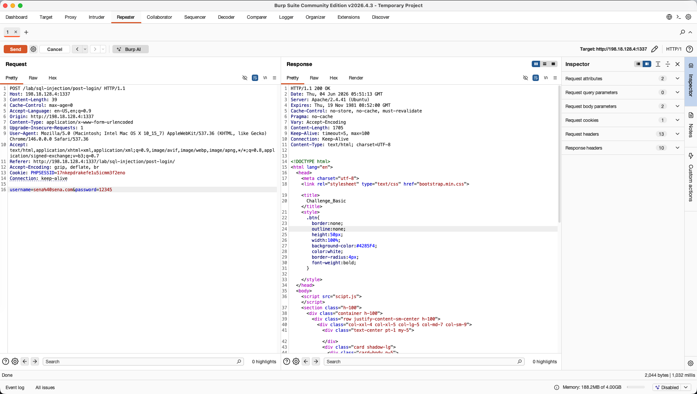Click the Burp AI button

click(130, 49)
